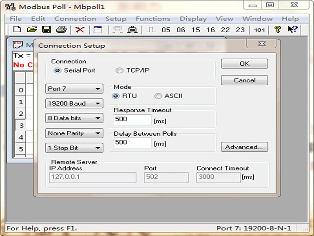Image resolution: width=314 pixels, height=236 pixels.
Task: Click the OK button
Action: (x=245, y=64)
